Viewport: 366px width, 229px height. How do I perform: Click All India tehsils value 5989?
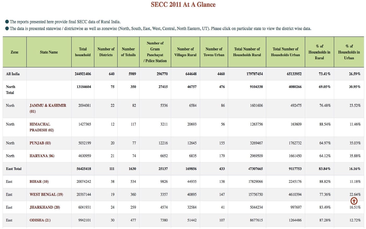coord(132,74)
